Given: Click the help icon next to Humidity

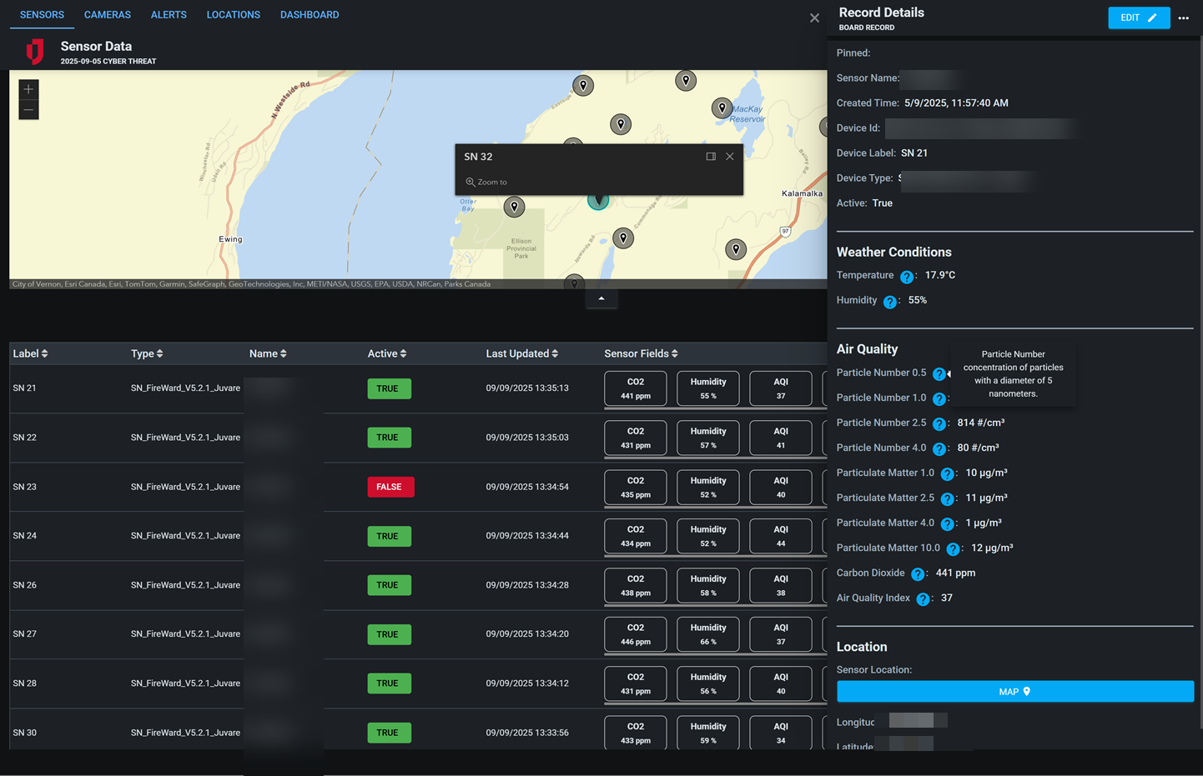Looking at the screenshot, I should point(889,303).
